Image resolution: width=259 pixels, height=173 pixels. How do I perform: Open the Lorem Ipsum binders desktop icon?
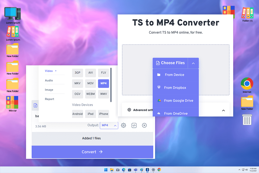[x=13, y=34]
